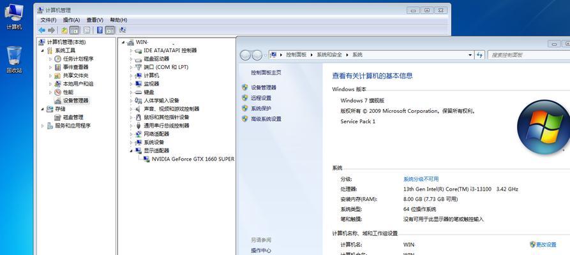The height and width of the screenshot is (255, 570).
Task: Expand the 键盘 category
Action: (131, 92)
